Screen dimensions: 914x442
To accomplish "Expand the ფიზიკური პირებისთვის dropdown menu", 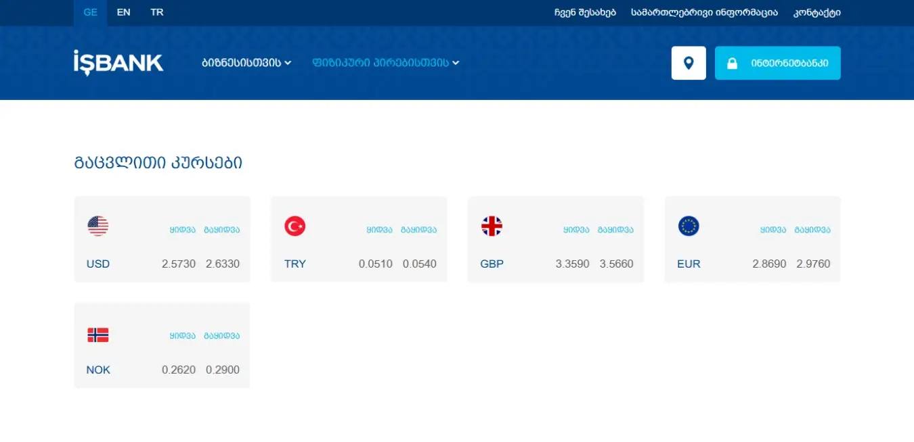I will tap(386, 63).
